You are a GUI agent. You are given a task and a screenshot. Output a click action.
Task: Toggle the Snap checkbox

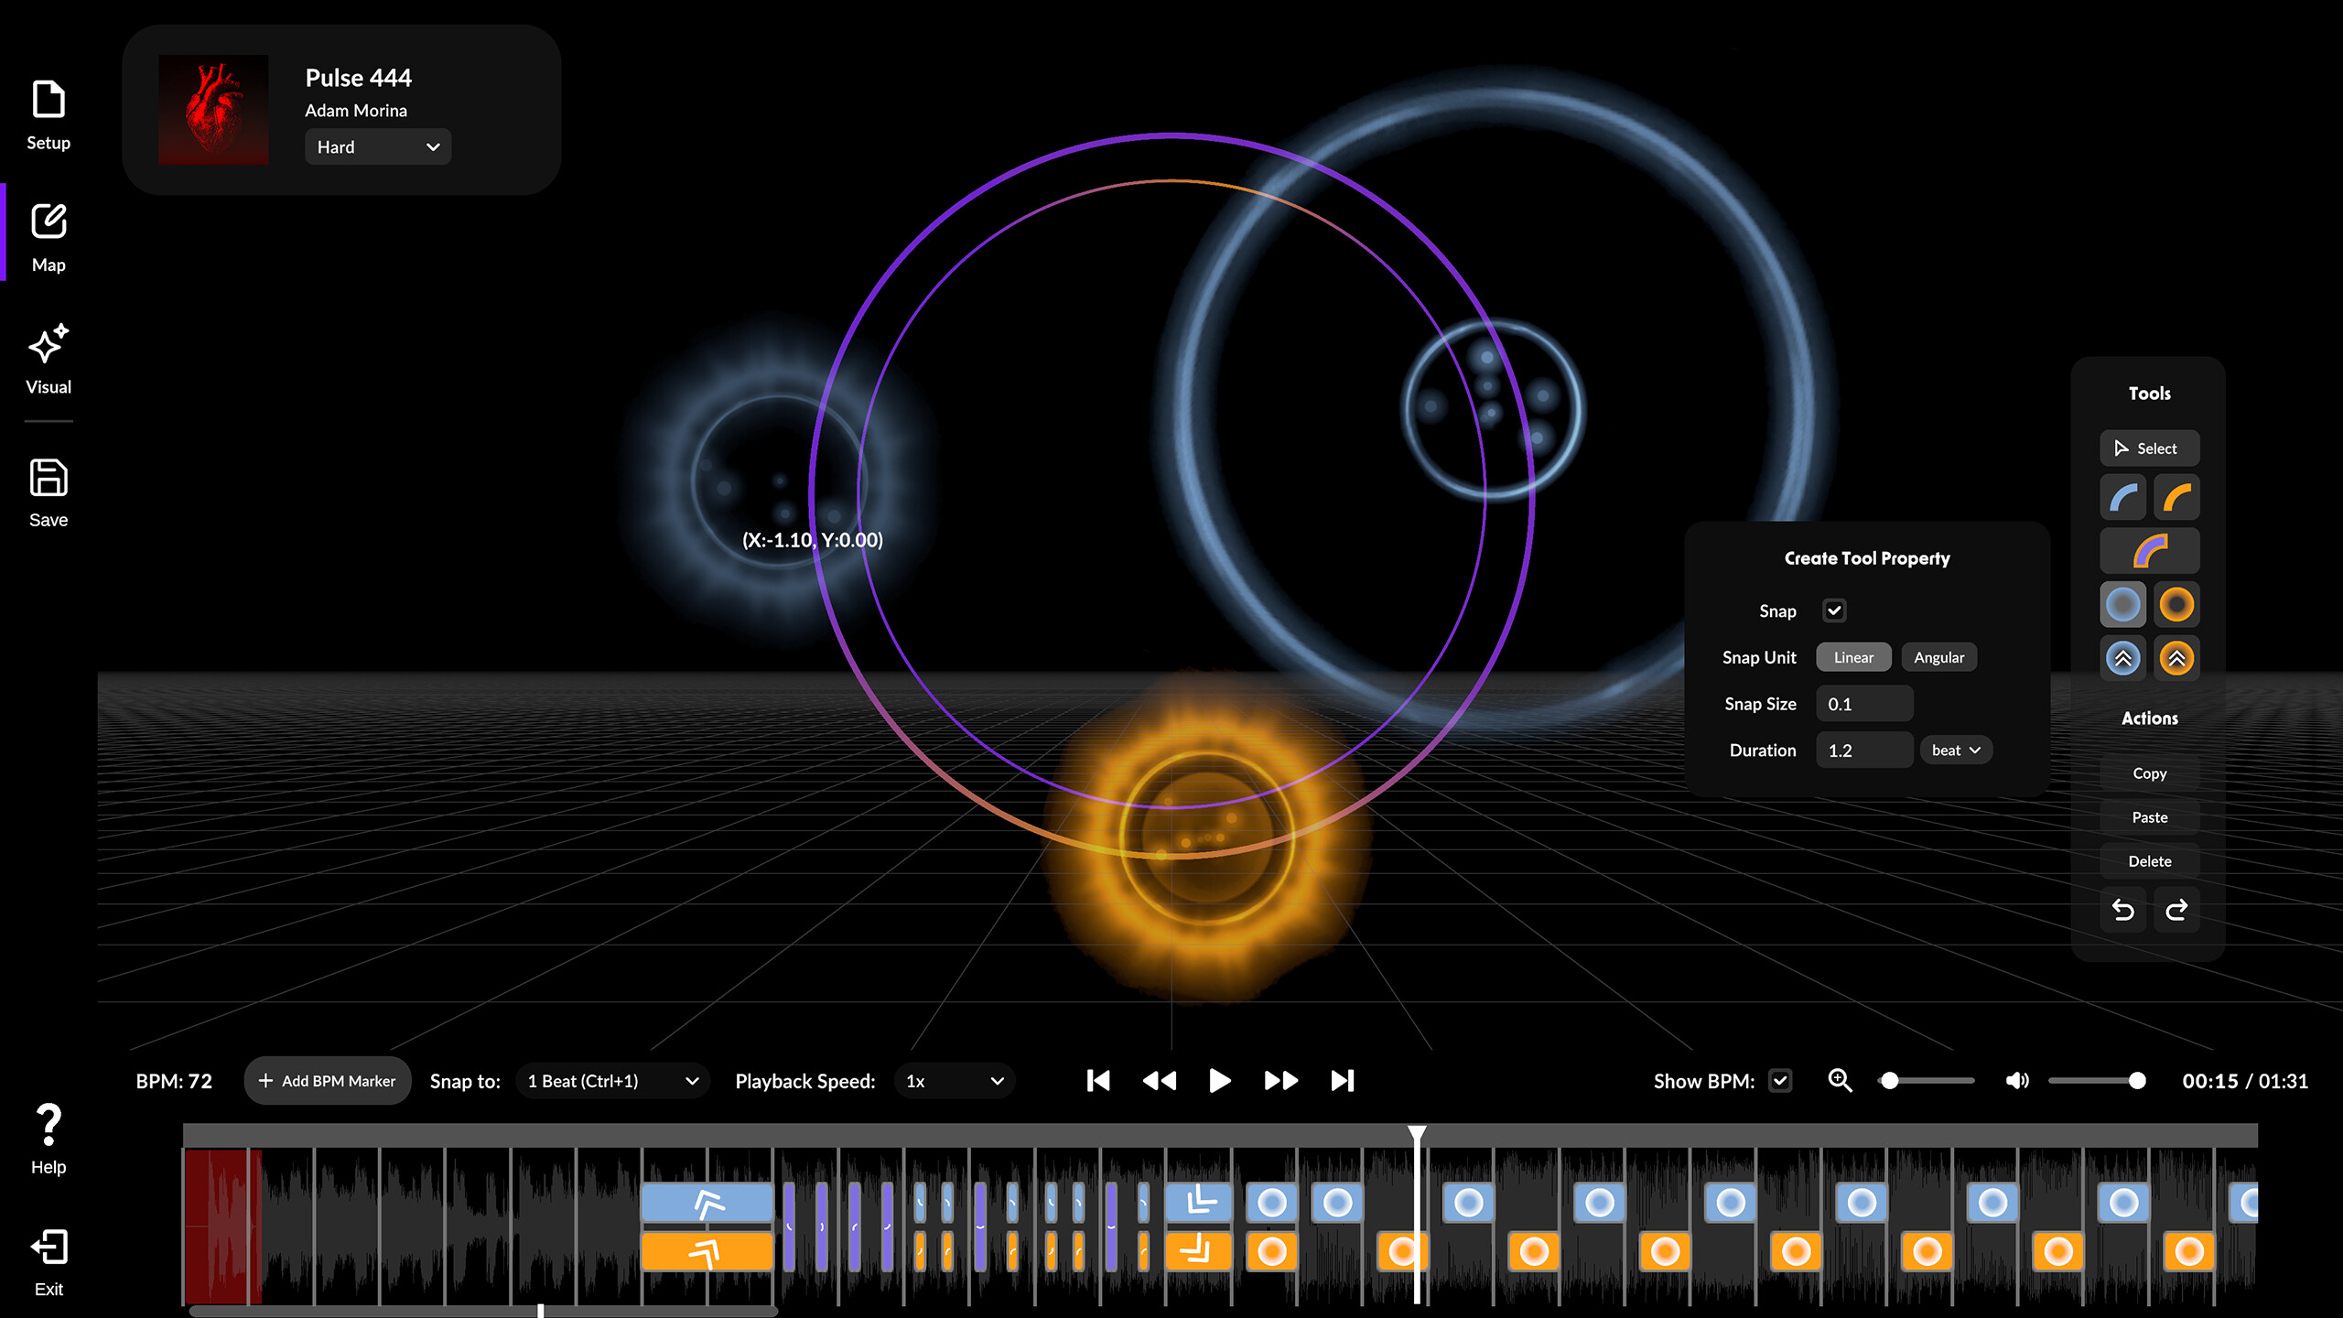[x=1836, y=610]
